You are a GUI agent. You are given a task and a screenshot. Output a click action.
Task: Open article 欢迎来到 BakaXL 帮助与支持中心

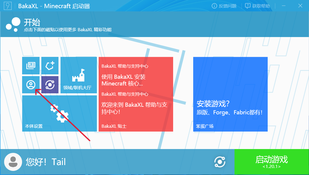click(134, 108)
